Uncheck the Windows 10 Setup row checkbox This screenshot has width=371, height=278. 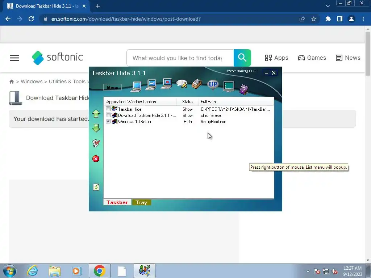tap(108, 121)
